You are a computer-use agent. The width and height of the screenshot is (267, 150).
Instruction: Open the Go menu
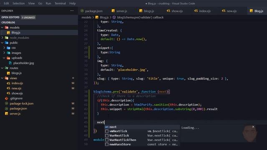[40, 3]
